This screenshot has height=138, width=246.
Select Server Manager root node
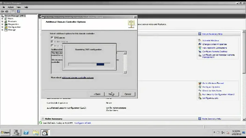pos(15,16)
